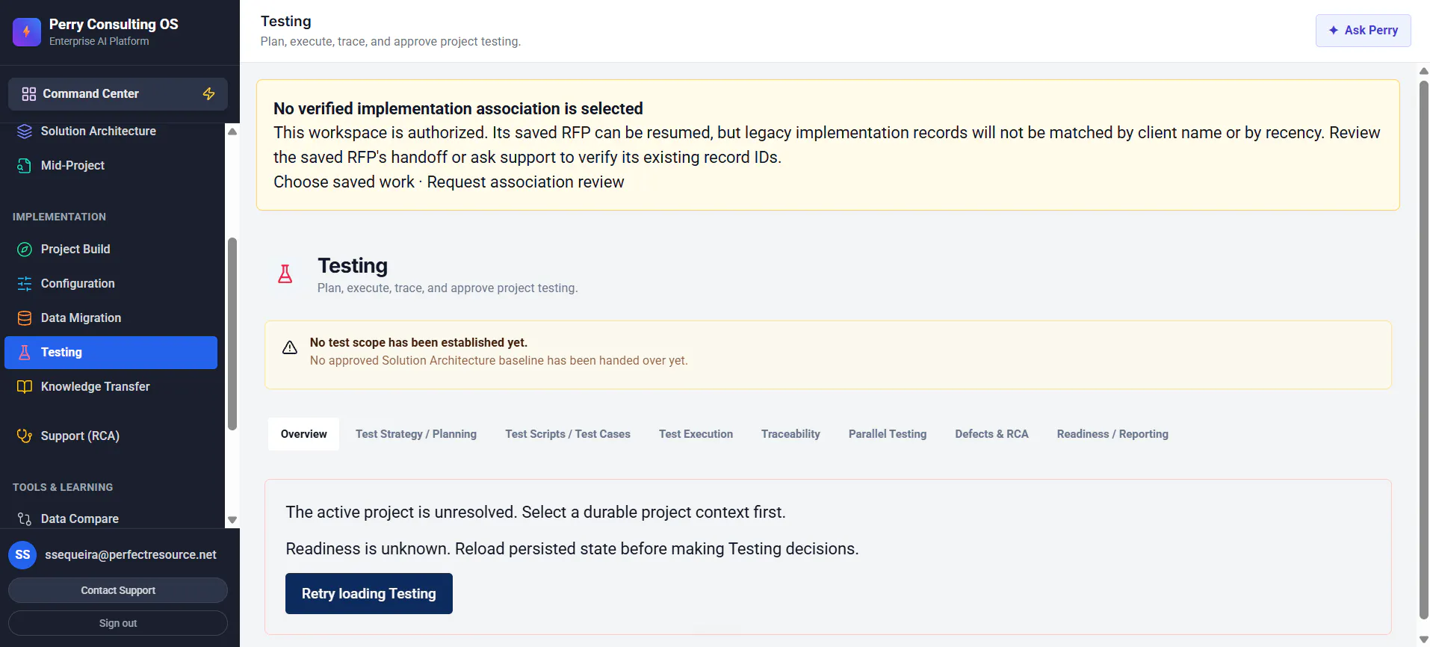This screenshot has width=1430, height=647.
Task: Click the Configuration sliders icon
Action: pyautogui.click(x=25, y=283)
